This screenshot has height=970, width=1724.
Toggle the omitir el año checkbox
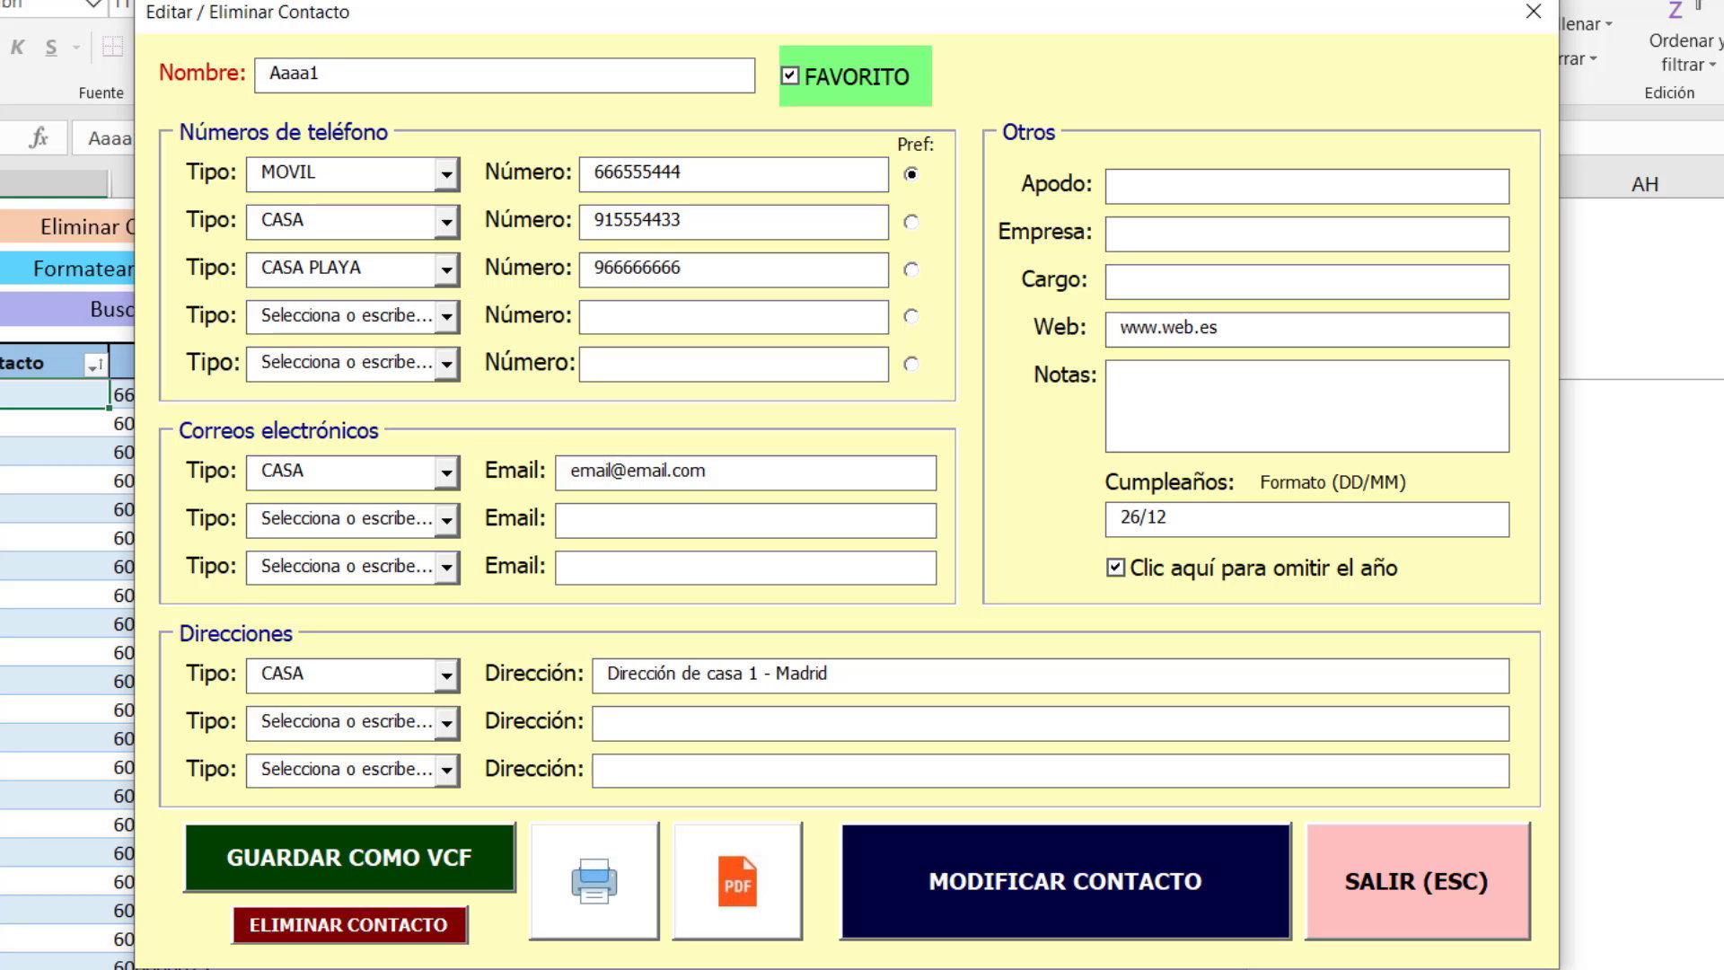point(1115,568)
